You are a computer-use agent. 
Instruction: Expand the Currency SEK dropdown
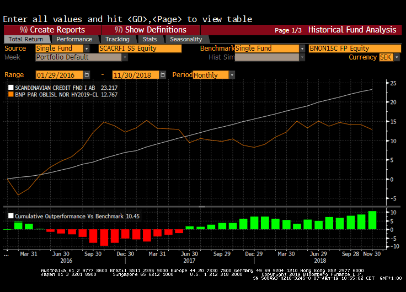click(397, 57)
